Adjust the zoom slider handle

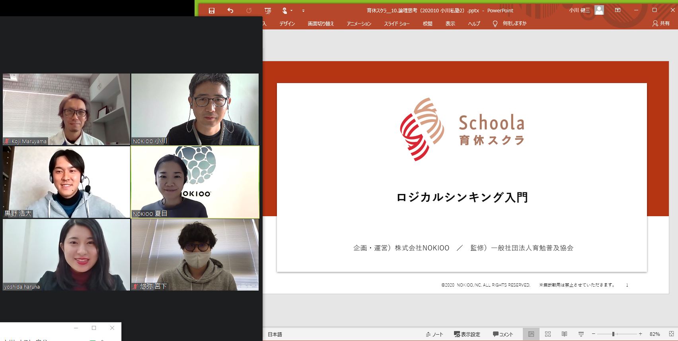click(x=613, y=334)
